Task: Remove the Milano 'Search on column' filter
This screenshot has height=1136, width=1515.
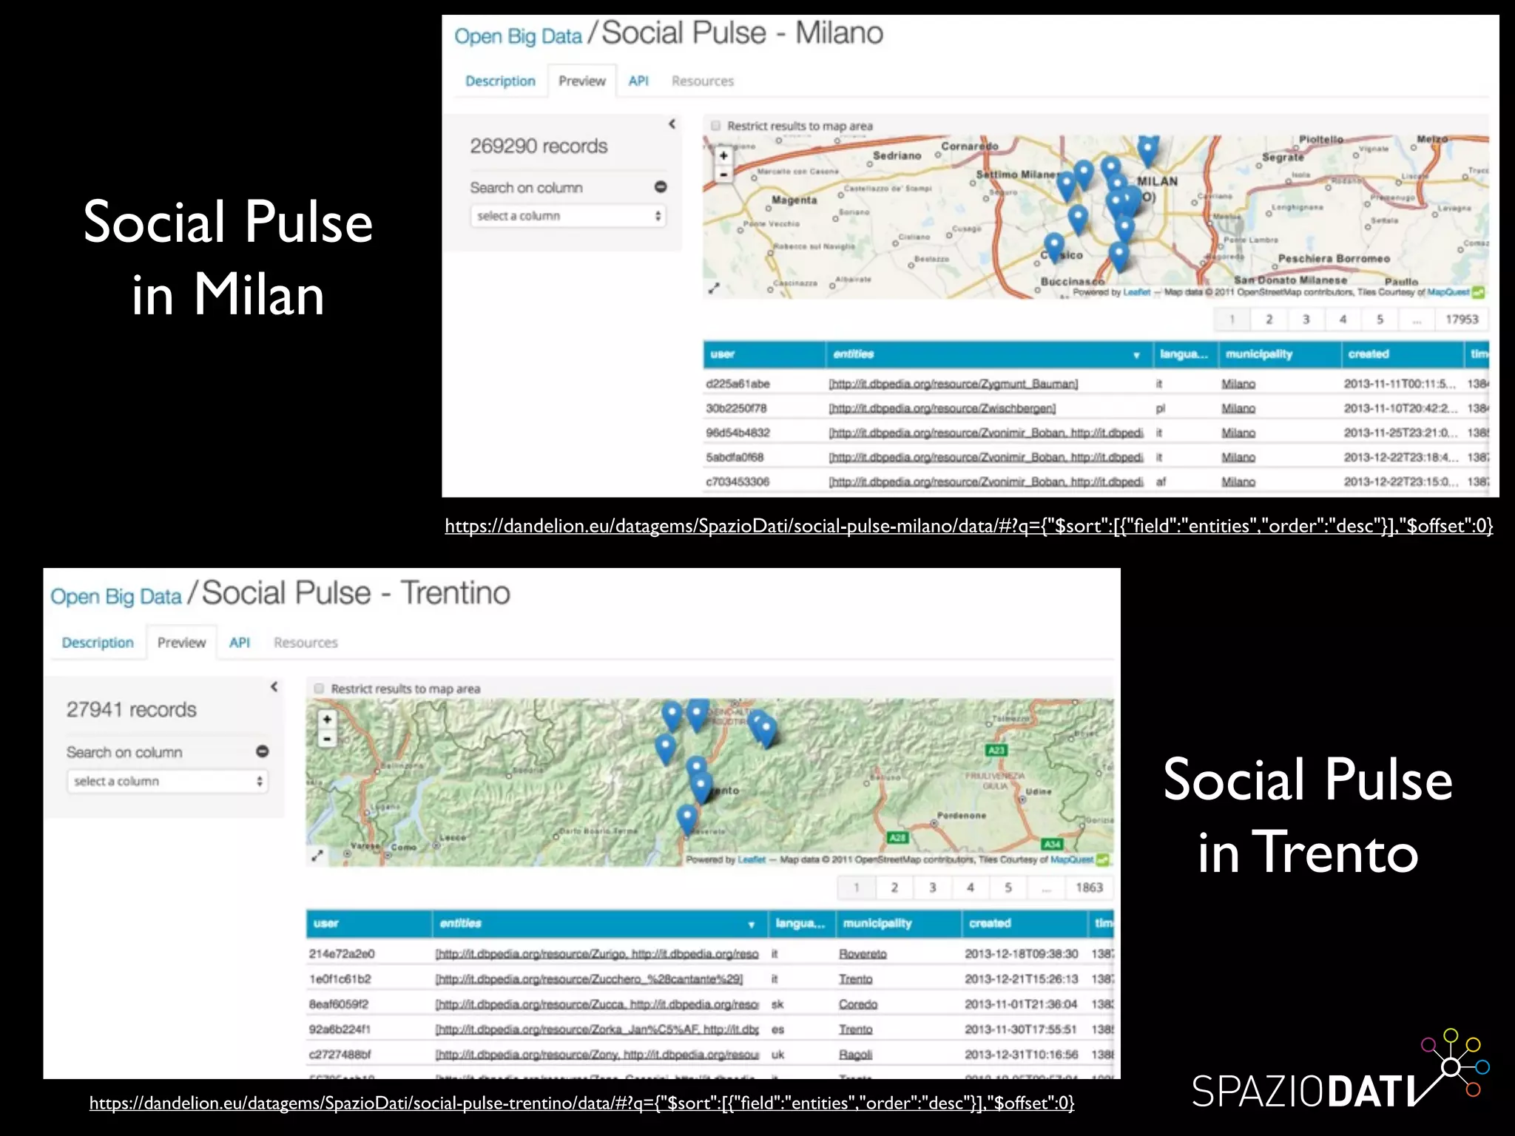Action: [661, 187]
